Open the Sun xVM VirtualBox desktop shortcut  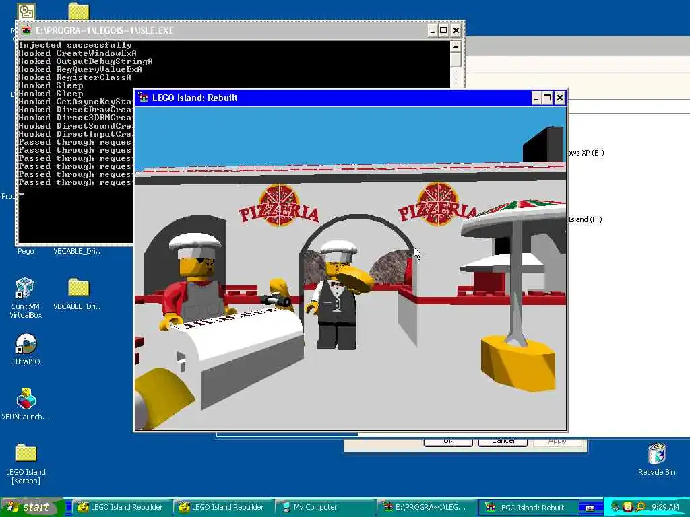26,297
